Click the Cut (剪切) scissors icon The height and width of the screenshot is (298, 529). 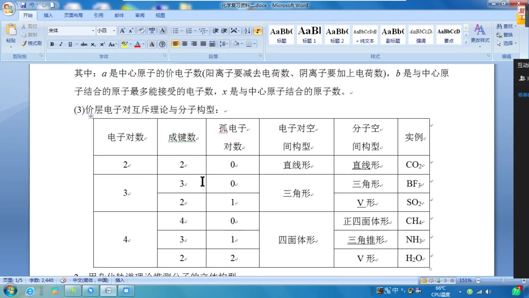pos(24,26)
